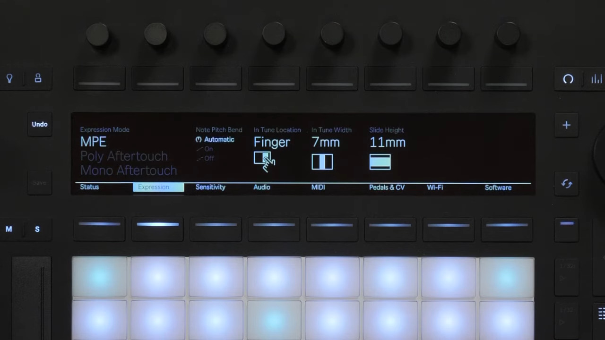Switch to the MIDI tab
The width and height of the screenshot is (605, 340).
point(318,187)
